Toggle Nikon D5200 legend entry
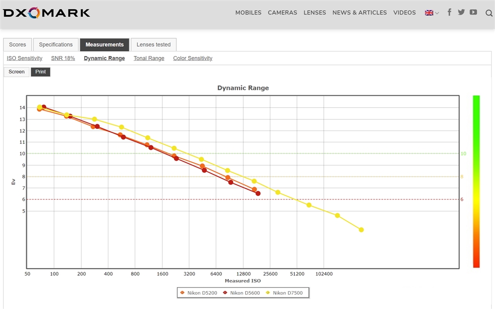 click(199, 293)
